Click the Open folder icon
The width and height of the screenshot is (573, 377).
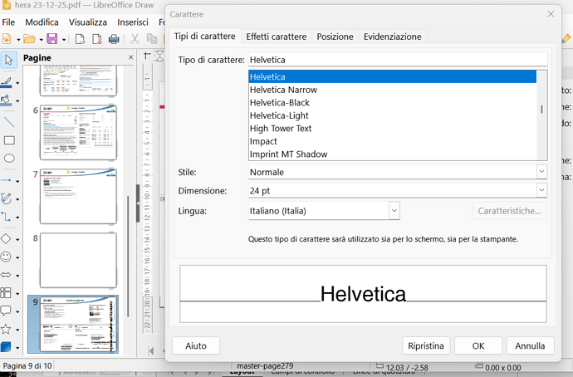pyautogui.click(x=28, y=39)
